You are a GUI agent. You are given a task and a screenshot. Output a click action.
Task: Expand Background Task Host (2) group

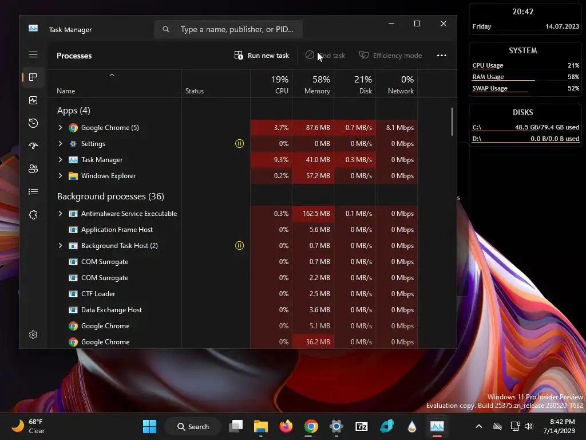pyautogui.click(x=60, y=246)
